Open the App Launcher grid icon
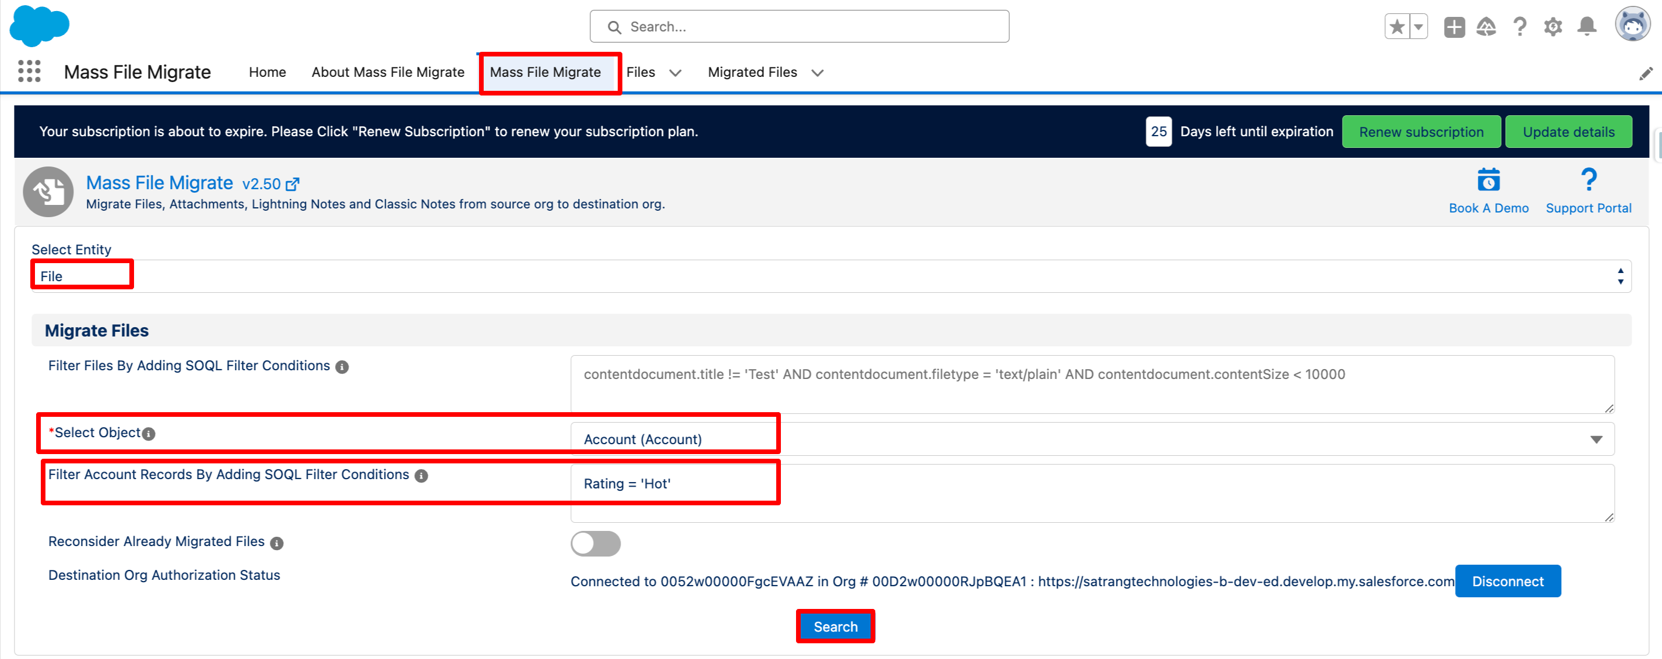The image size is (1662, 659). [x=29, y=71]
